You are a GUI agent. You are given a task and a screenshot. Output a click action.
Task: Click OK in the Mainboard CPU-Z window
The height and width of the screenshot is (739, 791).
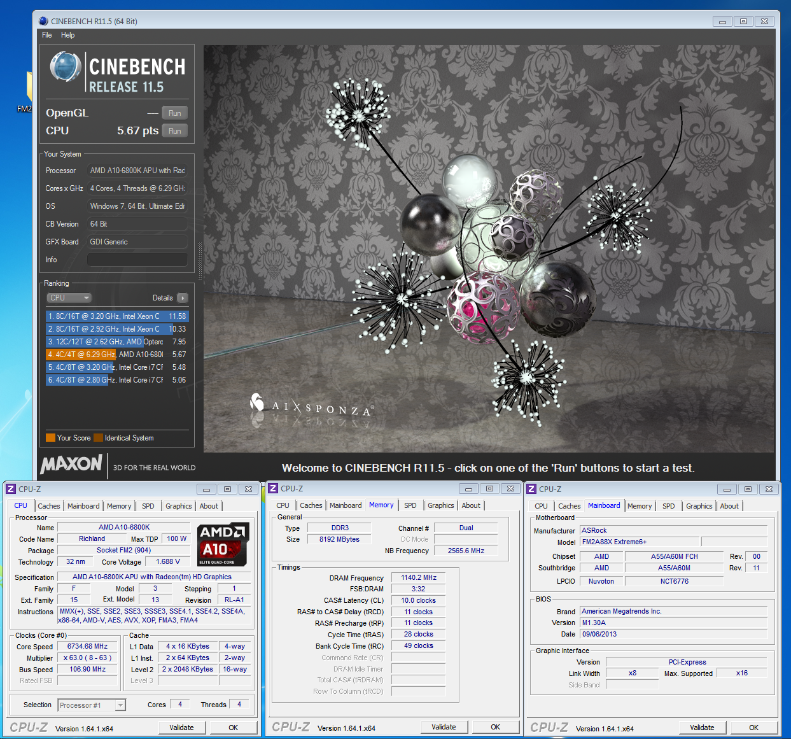point(754,728)
